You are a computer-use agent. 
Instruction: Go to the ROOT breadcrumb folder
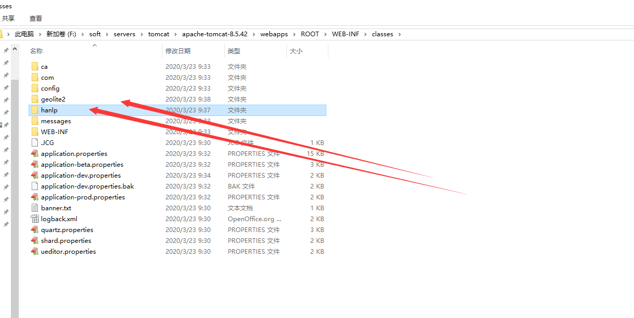point(310,34)
